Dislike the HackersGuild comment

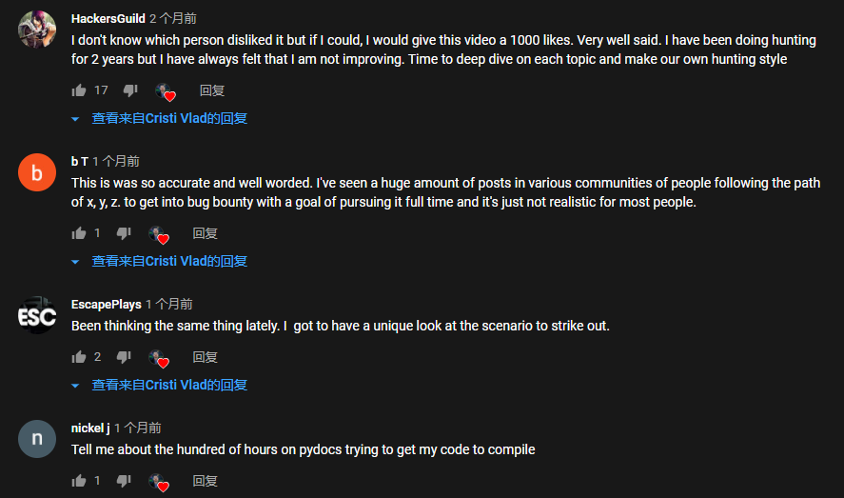click(130, 90)
